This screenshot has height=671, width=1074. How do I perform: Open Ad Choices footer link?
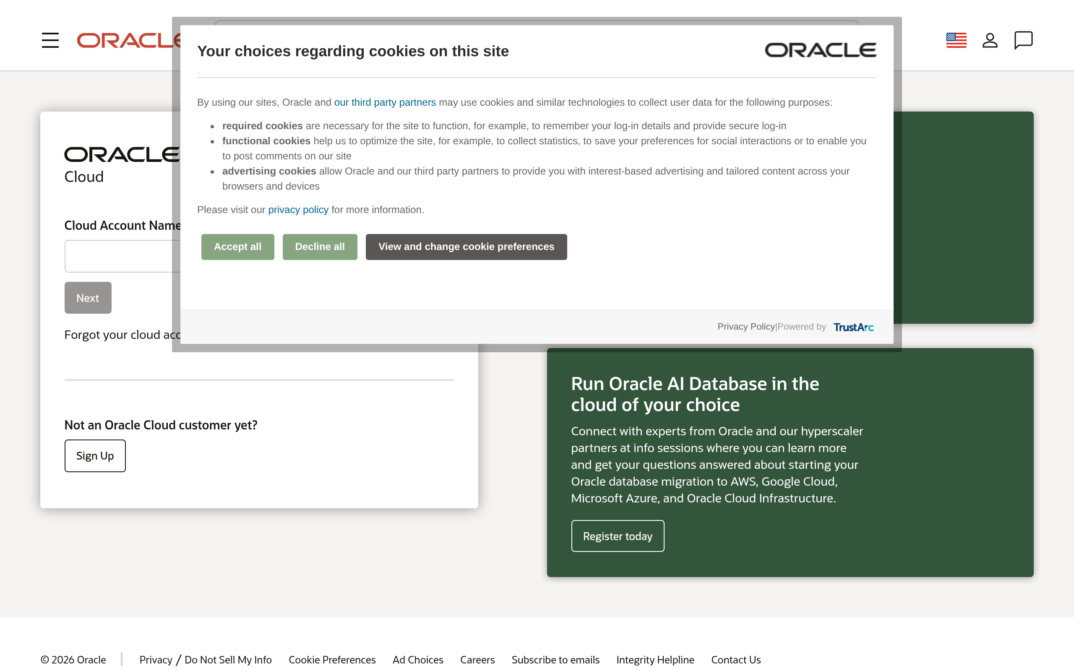(x=417, y=660)
